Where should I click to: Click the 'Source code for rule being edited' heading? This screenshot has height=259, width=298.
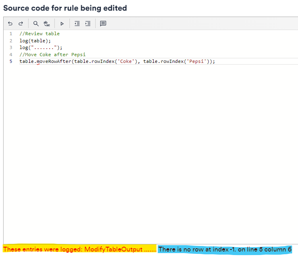[65, 8]
